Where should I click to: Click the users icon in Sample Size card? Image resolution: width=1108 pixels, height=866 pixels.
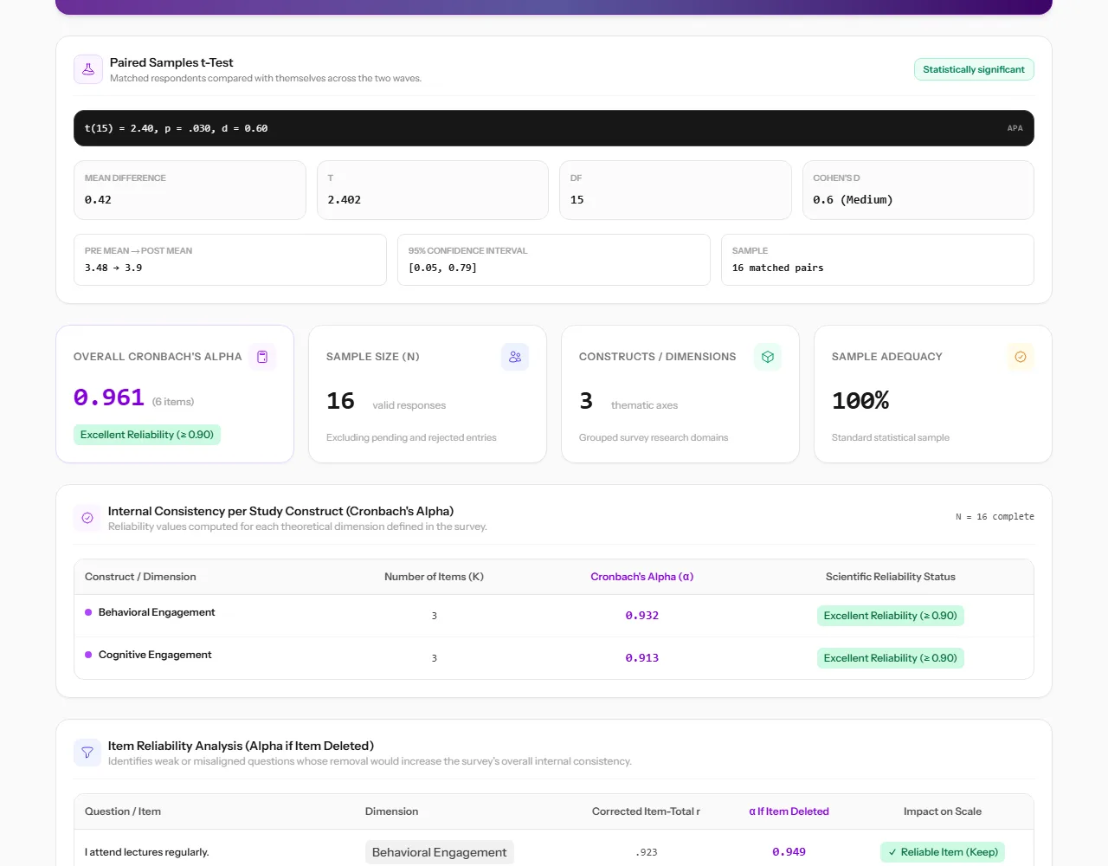pos(515,357)
